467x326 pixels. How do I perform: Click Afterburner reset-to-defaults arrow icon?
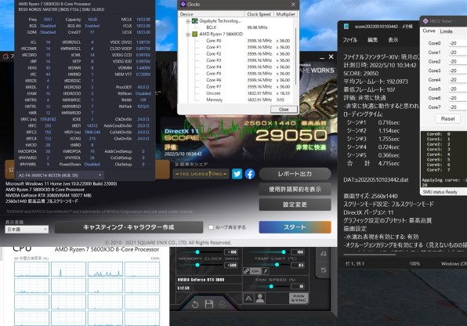tap(195, 304)
